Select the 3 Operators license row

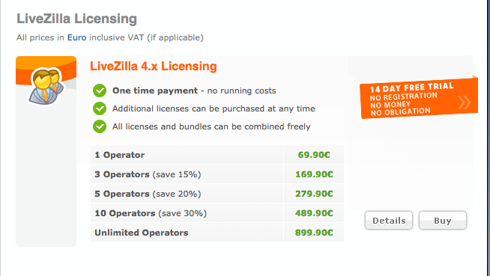click(x=217, y=174)
